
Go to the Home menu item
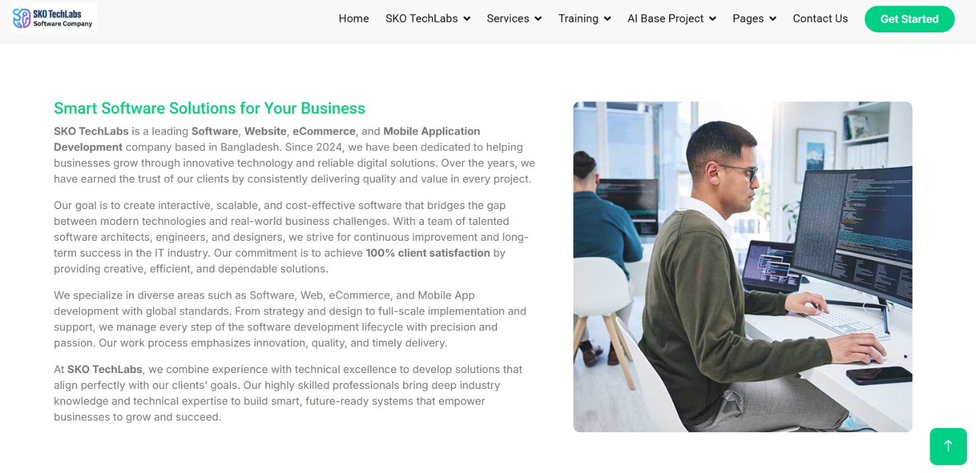[x=354, y=19]
